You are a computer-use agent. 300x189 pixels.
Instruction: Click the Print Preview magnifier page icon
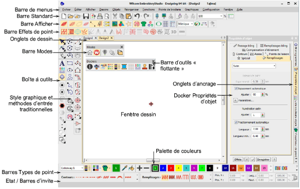(107, 16)
